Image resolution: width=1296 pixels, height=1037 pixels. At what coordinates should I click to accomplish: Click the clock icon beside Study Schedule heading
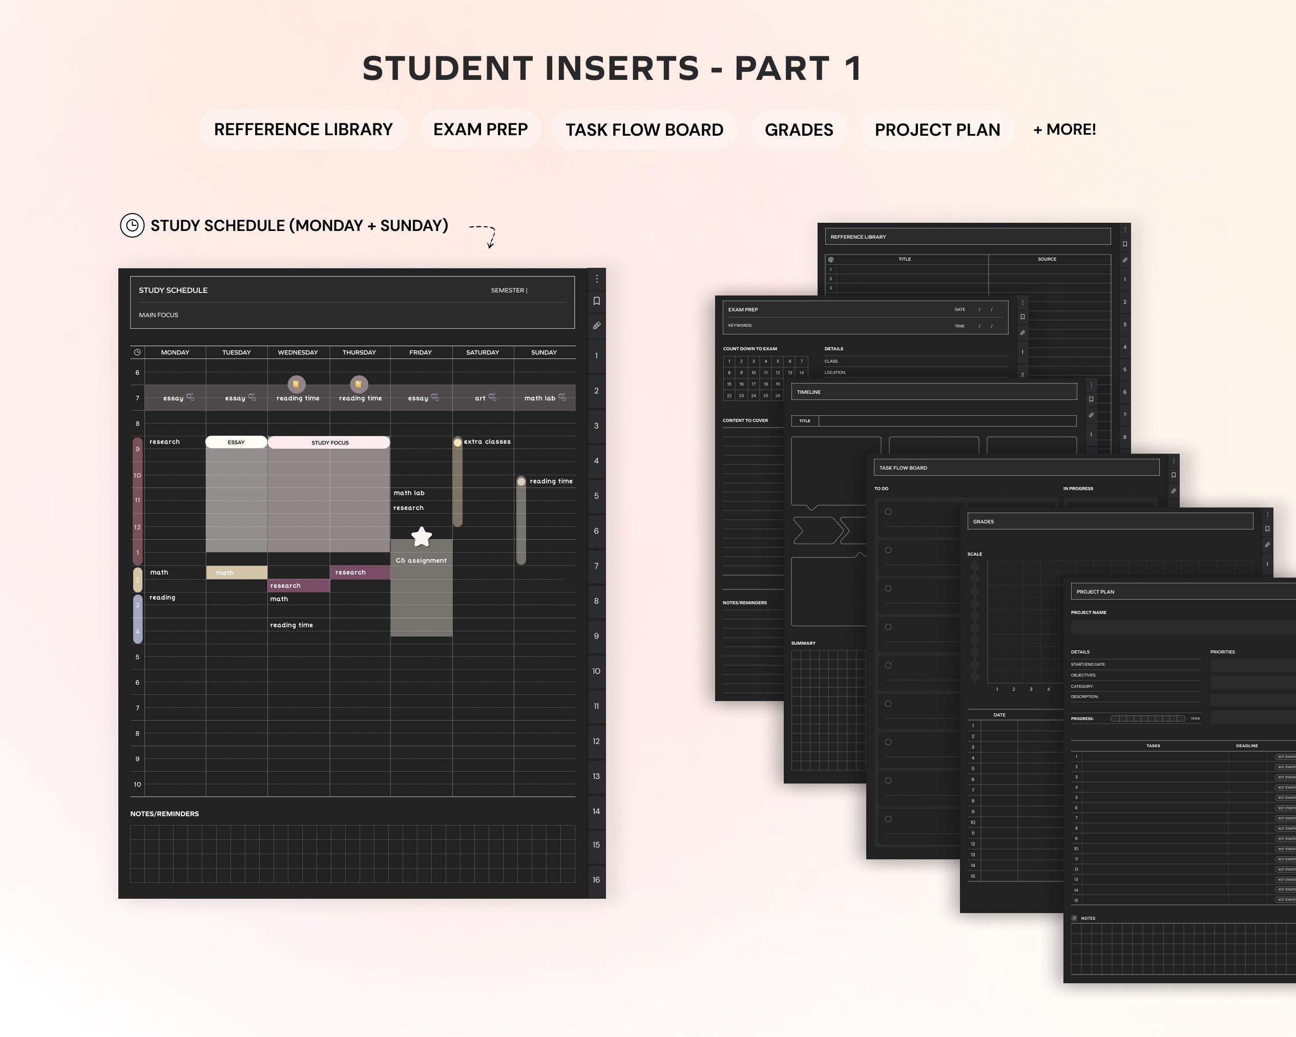click(132, 225)
